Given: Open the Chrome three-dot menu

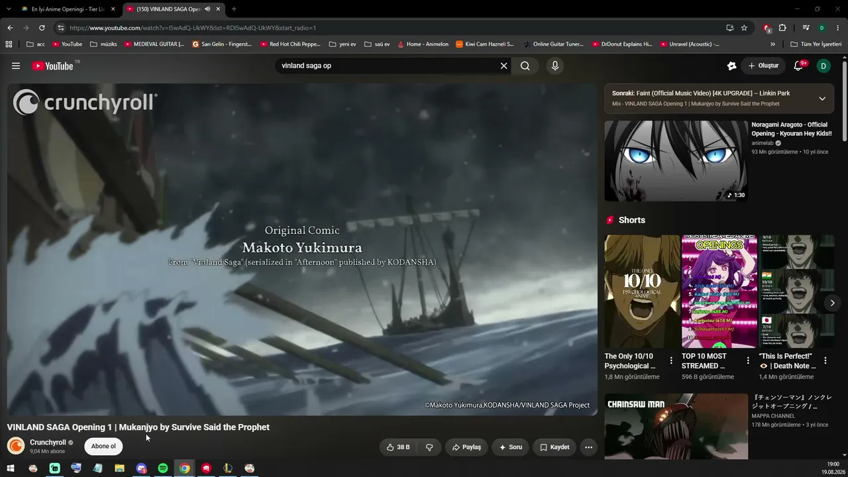Looking at the screenshot, I should (x=837, y=28).
